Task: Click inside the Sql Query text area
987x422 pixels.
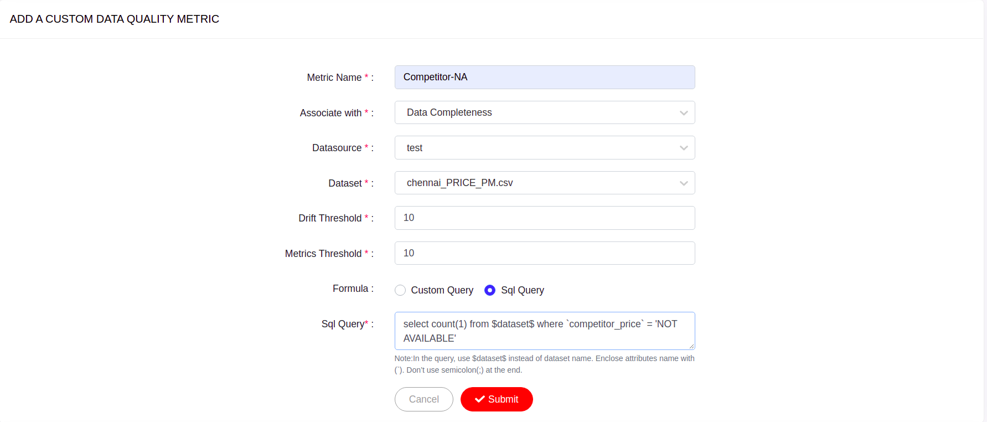Action: (544, 331)
